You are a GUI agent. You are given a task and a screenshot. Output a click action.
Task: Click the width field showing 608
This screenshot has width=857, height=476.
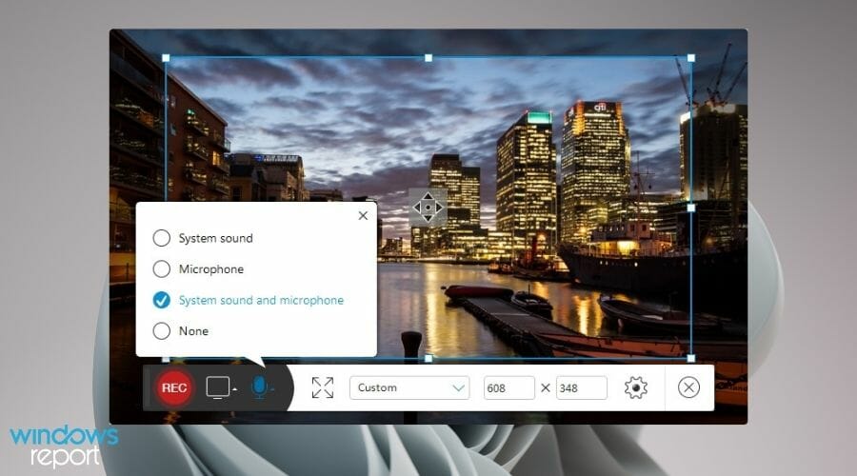coord(508,387)
